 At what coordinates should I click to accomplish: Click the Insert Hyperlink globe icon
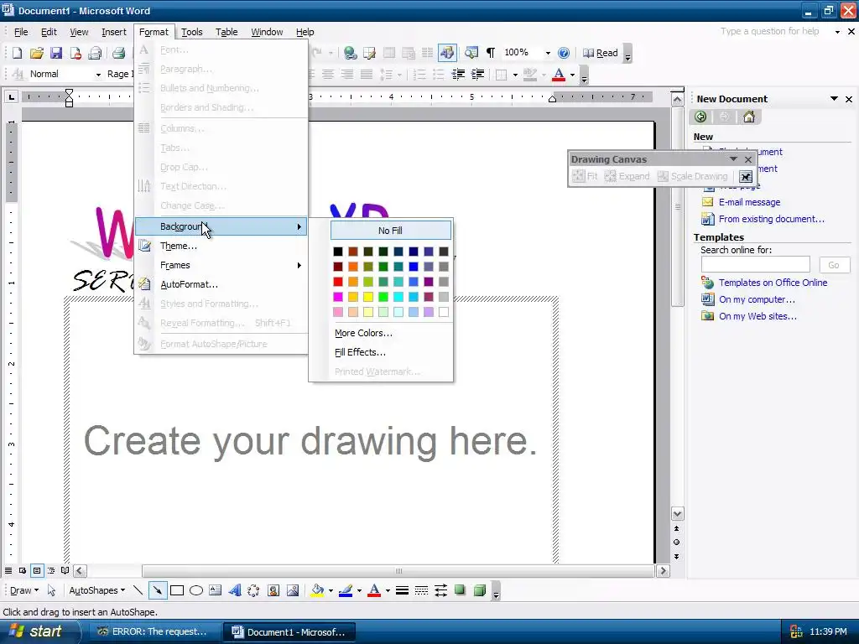click(350, 53)
